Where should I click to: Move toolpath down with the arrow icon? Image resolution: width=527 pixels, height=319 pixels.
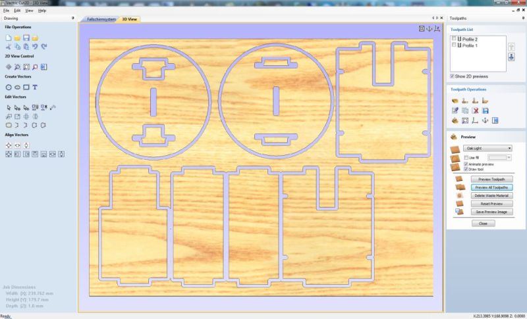(511, 58)
